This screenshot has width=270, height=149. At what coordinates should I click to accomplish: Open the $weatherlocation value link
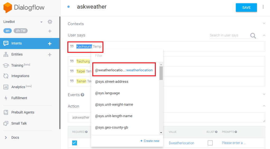coord(181,143)
